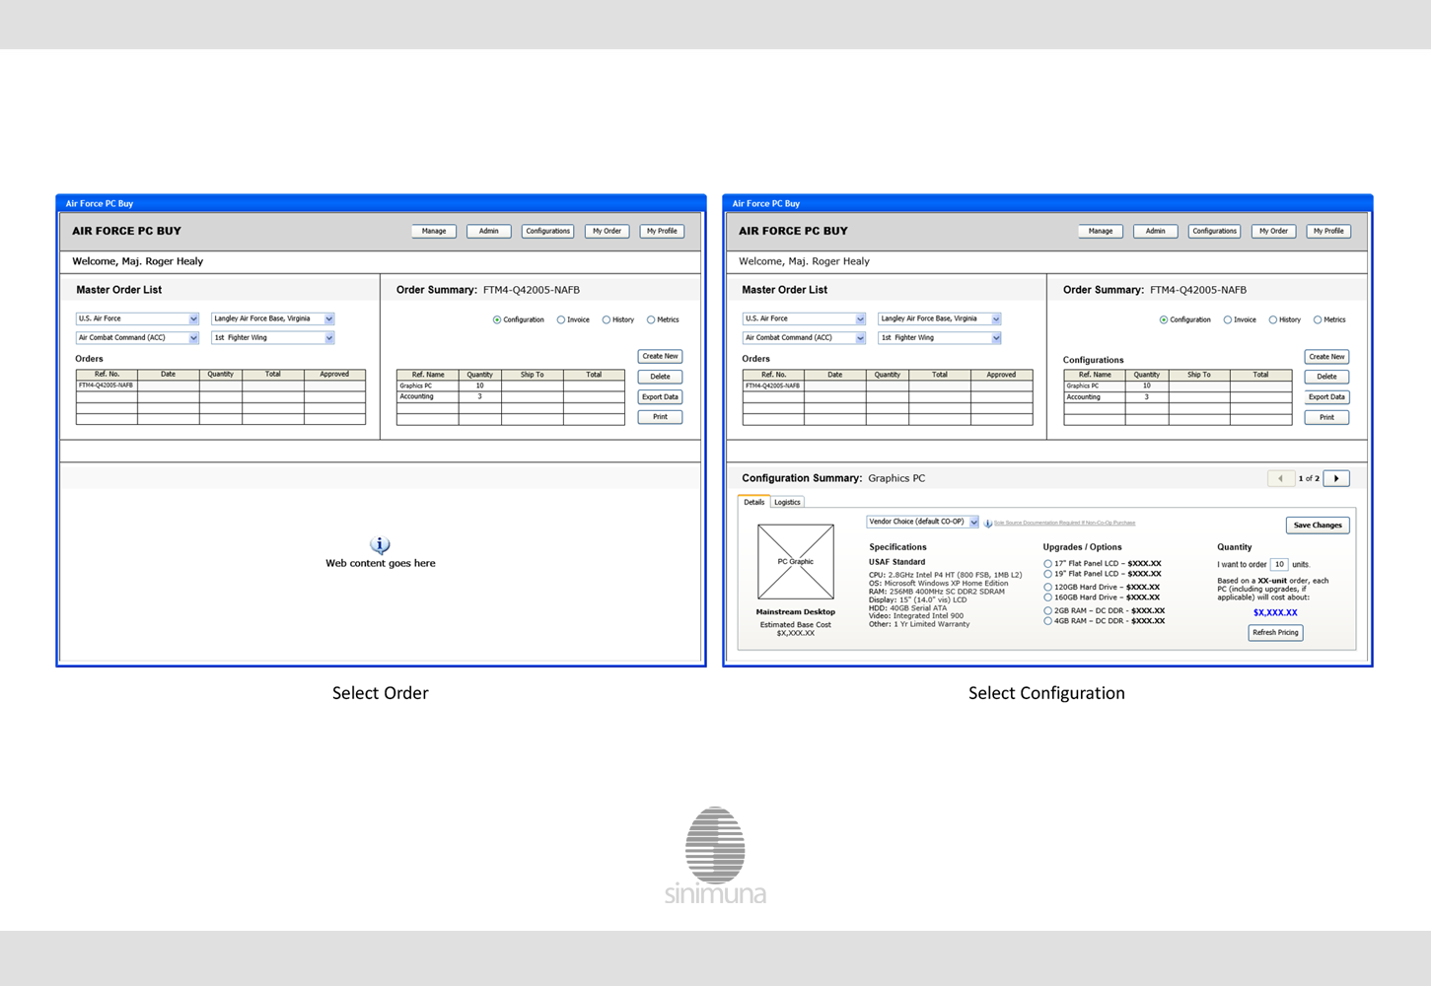Select the 160GB Hard Drive upgrade

(x=1047, y=598)
